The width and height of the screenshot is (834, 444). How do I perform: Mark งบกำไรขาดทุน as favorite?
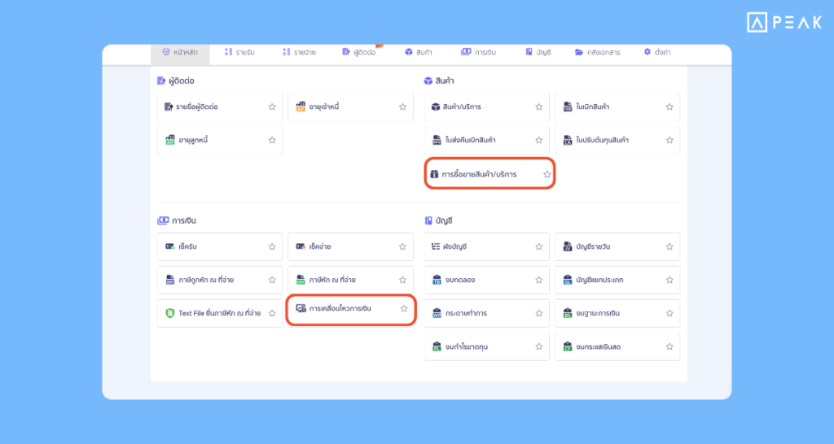539,346
